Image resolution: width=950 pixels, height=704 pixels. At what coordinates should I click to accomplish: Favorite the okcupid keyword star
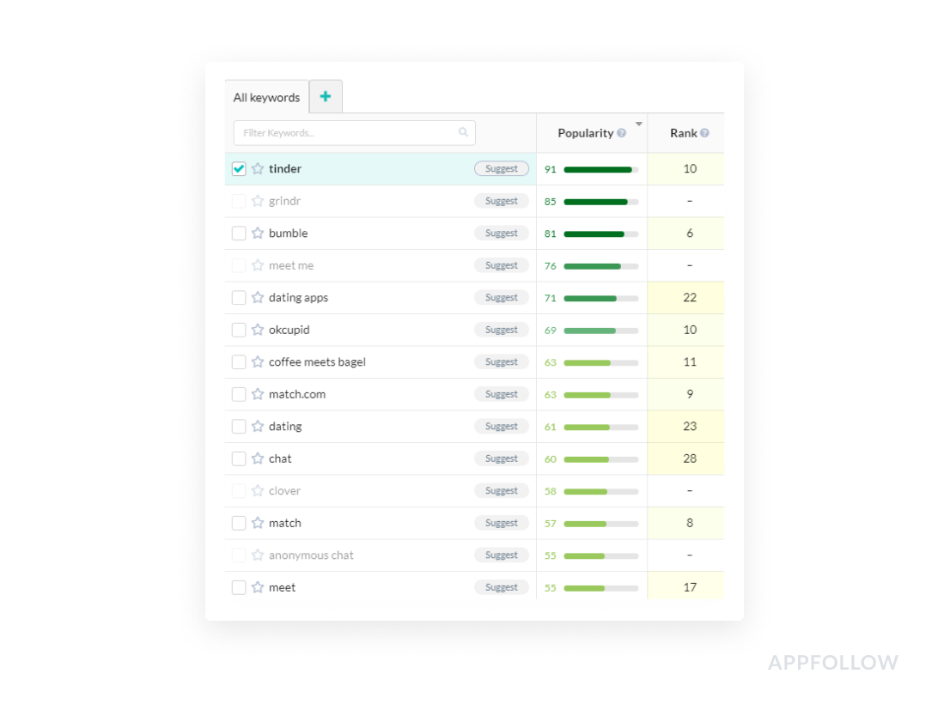tap(258, 330)
